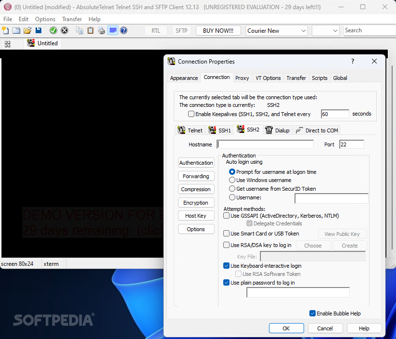Select the Username radio button
The height and width of the screenshot is (339, 396).
(232, 197)
